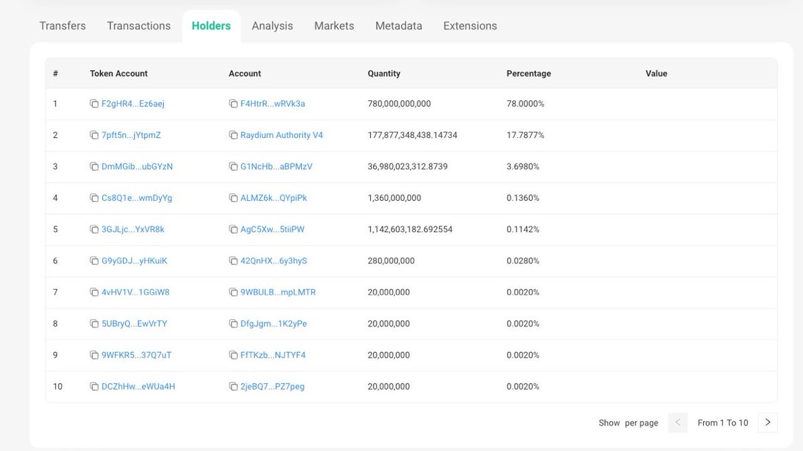Open account link 9WBULB...mpLMTR

278,292
